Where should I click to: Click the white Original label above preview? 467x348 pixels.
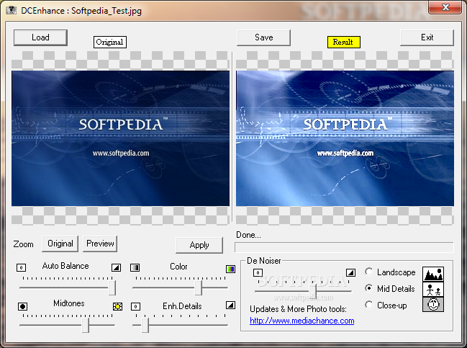click(110, 42)
